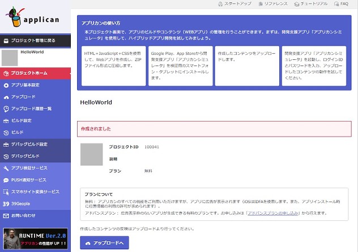
Task: Click the applican logo
Action: pyautogui.click(x=32, y=17)
